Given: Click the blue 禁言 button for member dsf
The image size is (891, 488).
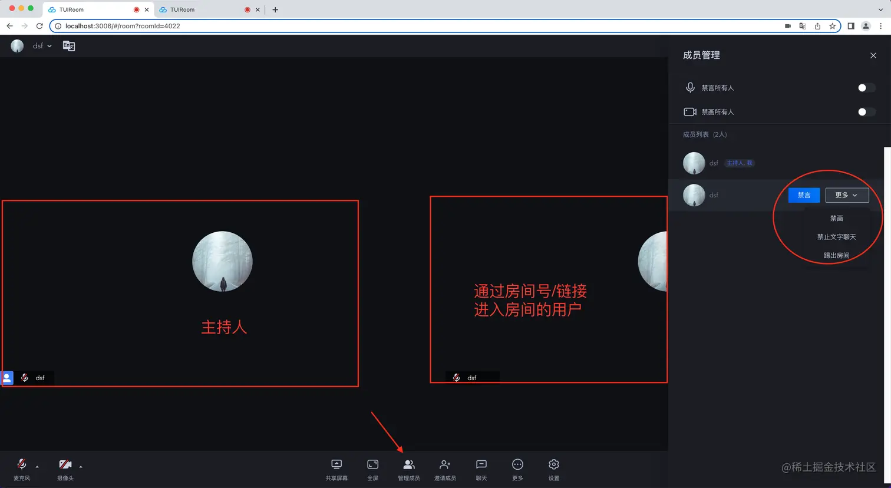Looking at the screenshot, I should pos(804,195).
